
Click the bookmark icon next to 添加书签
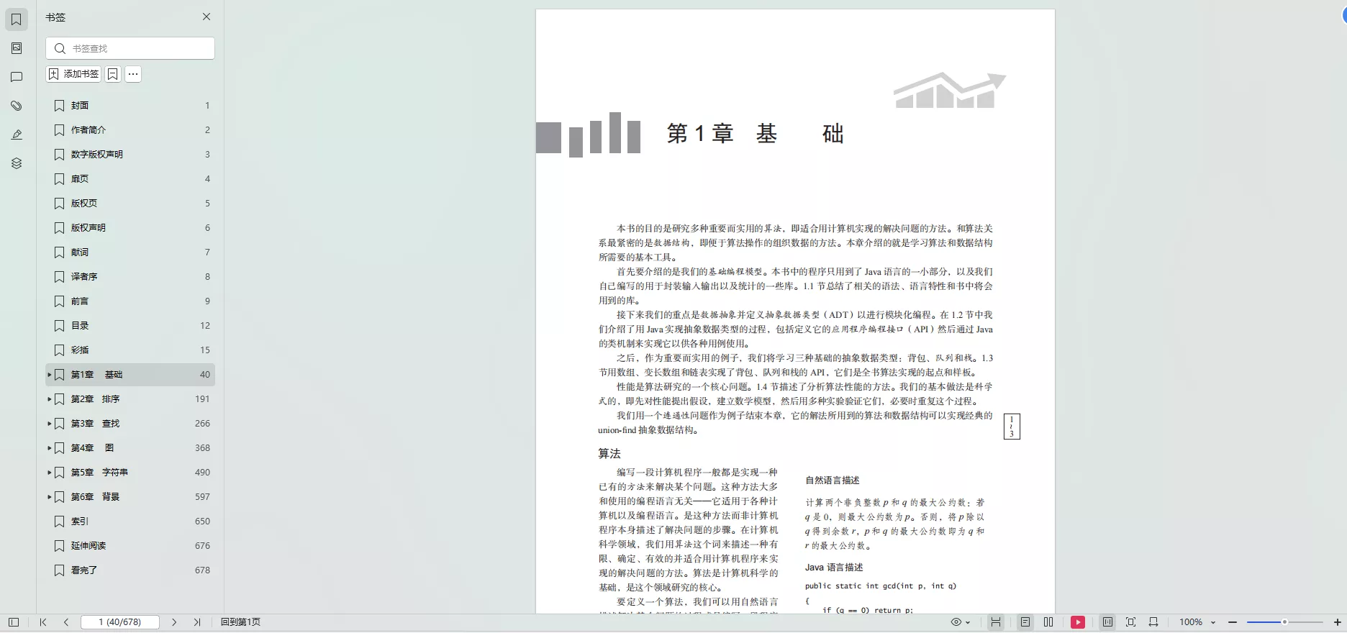pos(113,74)
